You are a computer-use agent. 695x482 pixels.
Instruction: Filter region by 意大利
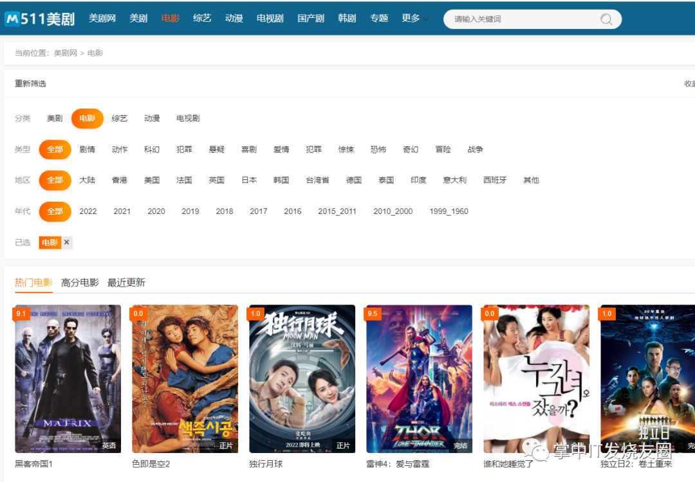point(455,180)
